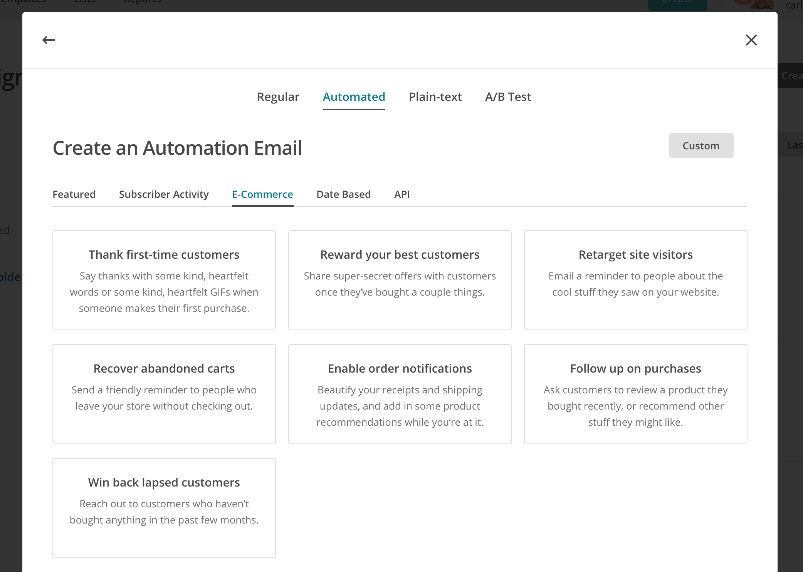Select Follow up on purchases
Image resolution: width=803 pixels, height=572 pixels.
click(x=635, y=394)
